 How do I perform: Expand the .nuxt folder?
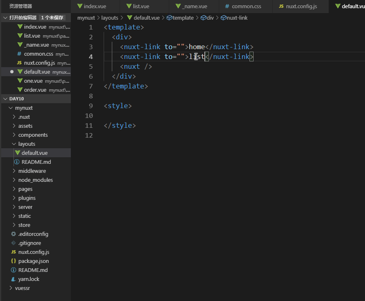(x=14, y=117)
